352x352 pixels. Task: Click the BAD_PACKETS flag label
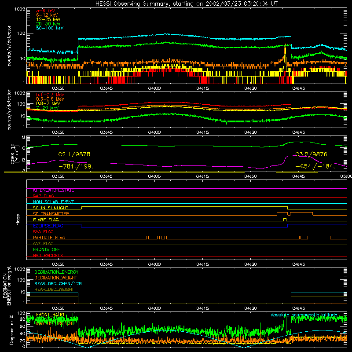48,255
